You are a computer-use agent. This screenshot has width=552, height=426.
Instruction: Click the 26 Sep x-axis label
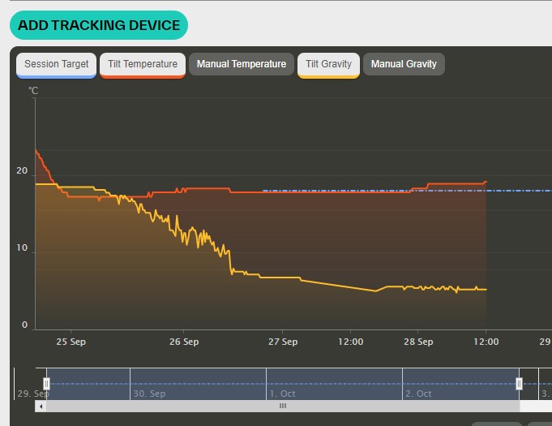[x=184, y=342]
